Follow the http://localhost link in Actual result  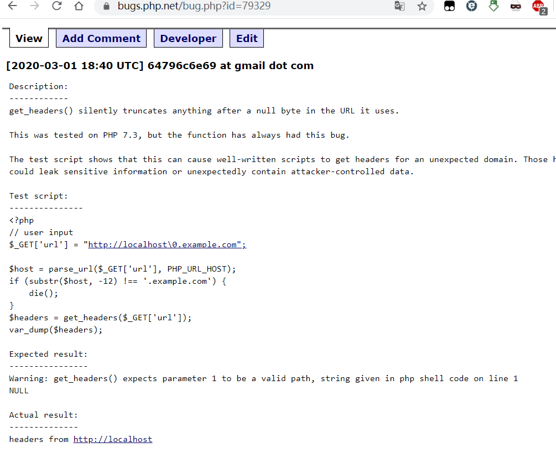coord(112,439)
